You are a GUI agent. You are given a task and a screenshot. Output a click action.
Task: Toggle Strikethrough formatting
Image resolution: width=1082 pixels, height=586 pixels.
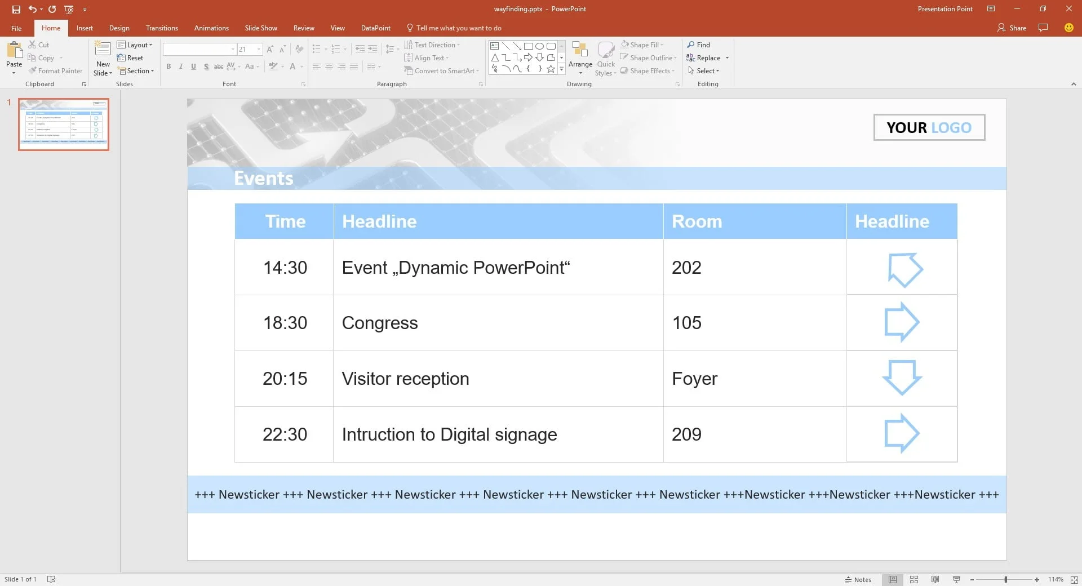coord(218,66)
